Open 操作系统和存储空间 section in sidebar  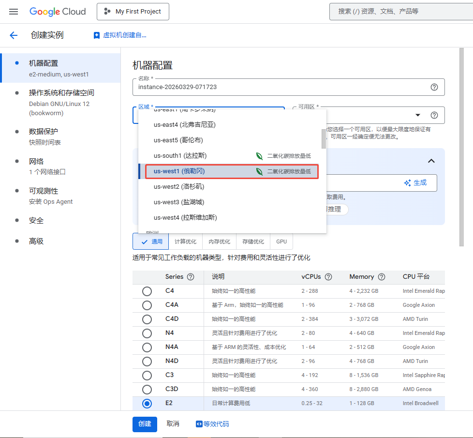tap(61, 103)
